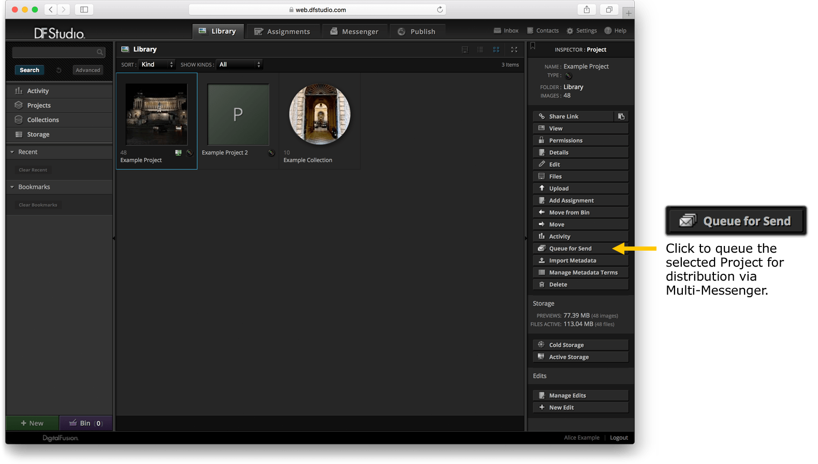
Task: Open Inbox from the top bar
Action: (x=506, y=31)
